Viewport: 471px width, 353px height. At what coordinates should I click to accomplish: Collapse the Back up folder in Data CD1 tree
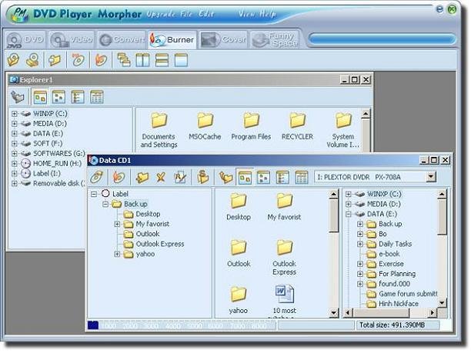click(x=105, y=204)
